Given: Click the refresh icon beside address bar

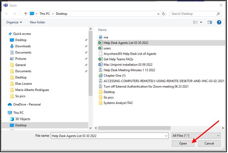Looking at the screenshot, I should pos(164,14).
